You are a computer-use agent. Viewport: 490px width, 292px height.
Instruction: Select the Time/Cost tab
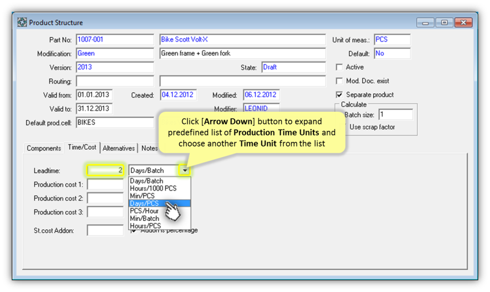click(82, 148)
